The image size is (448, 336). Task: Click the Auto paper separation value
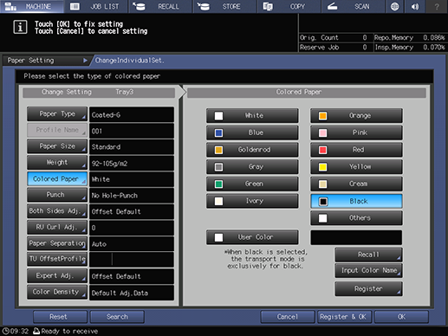coord(132,244)
